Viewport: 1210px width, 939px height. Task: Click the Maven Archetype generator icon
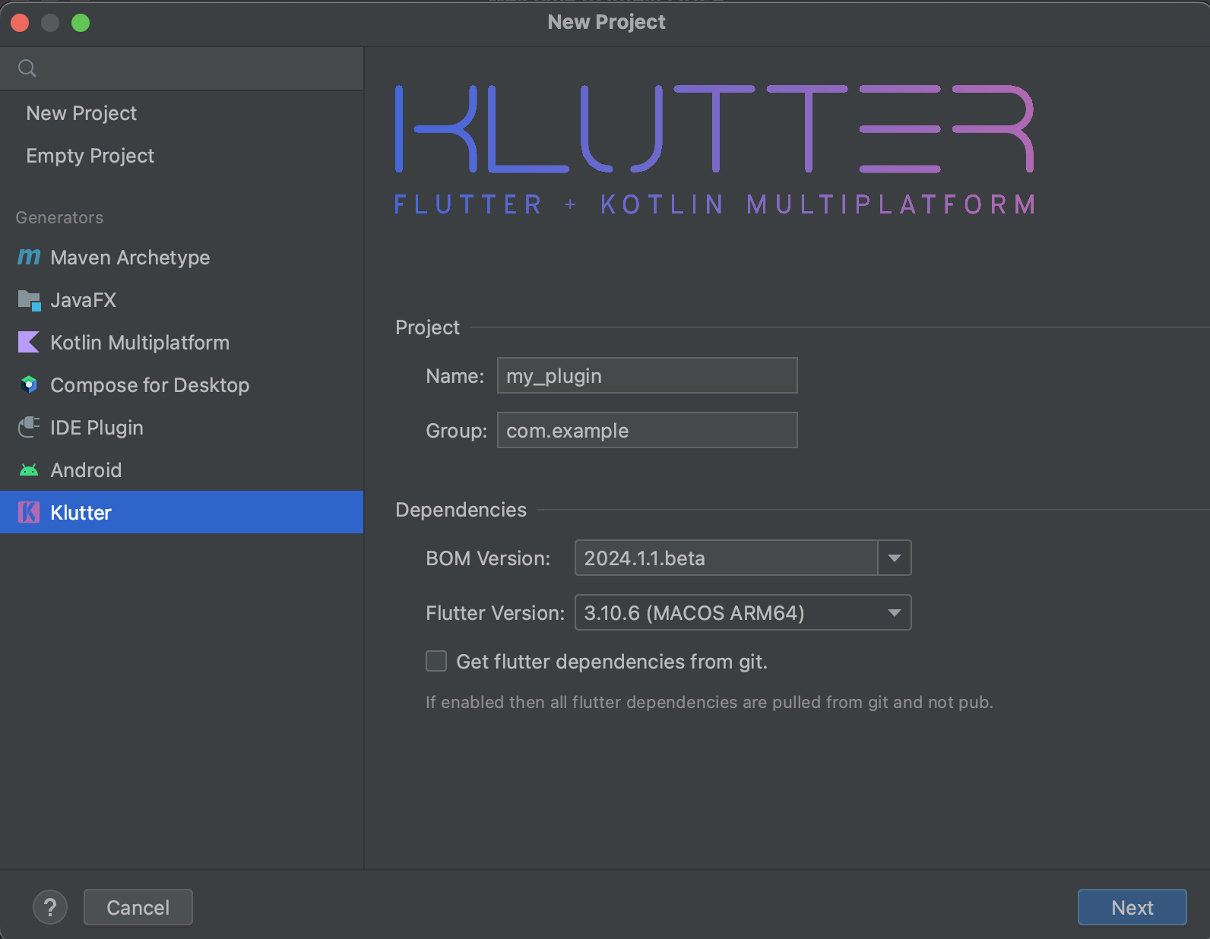29,258
